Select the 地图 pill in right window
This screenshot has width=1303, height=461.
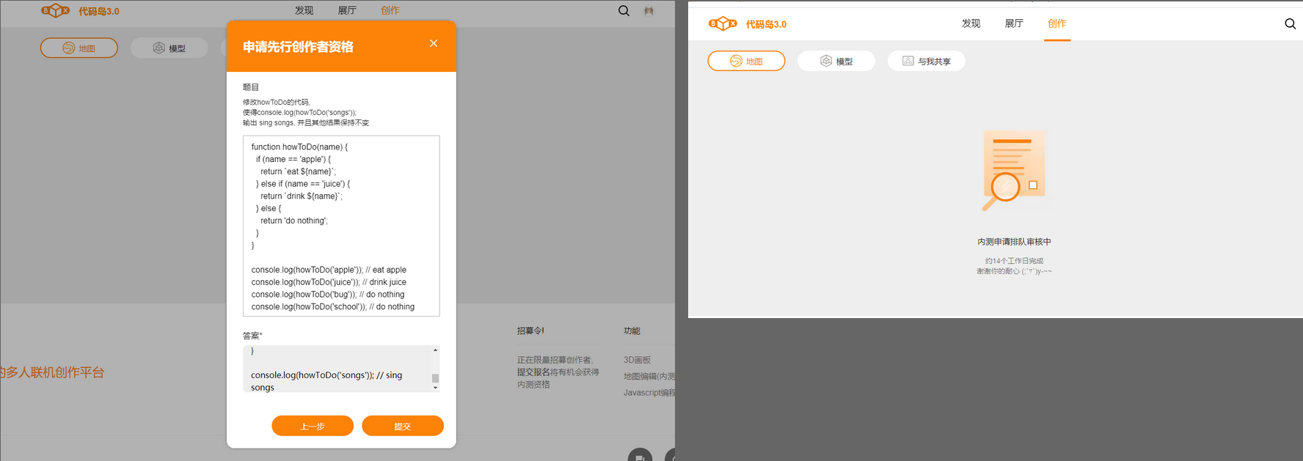point(746,61)
